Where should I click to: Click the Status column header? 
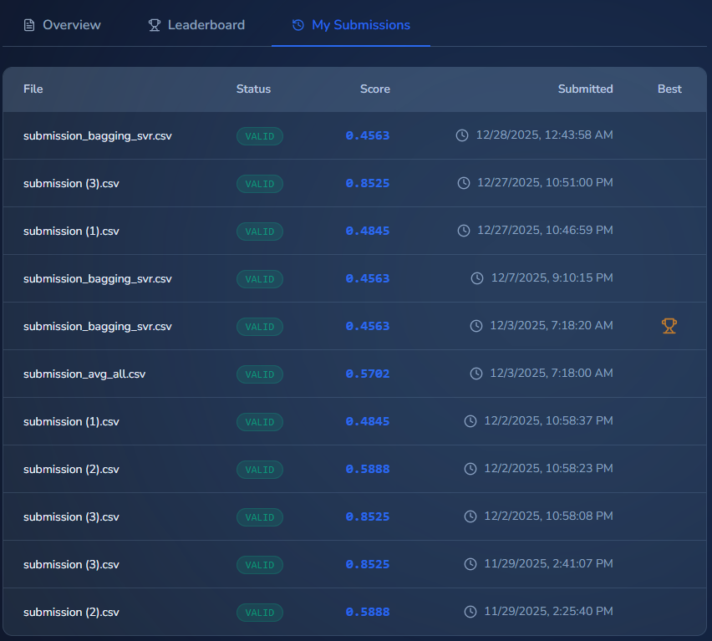[253, 89]
